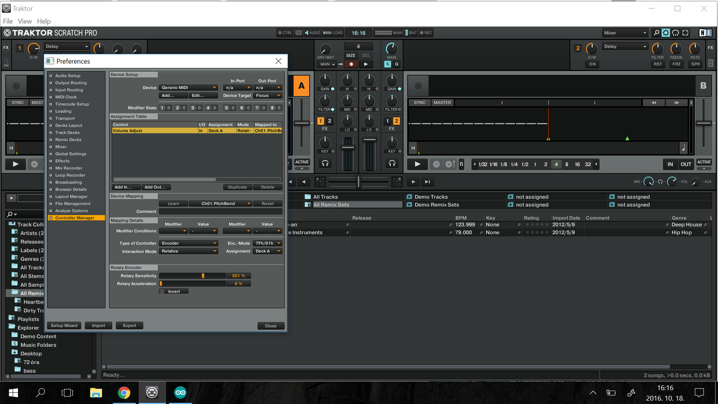This screenshot has height=404, width=718.
Task: Click the Comment input field in Device Mapping
Action: pos(220,212)
